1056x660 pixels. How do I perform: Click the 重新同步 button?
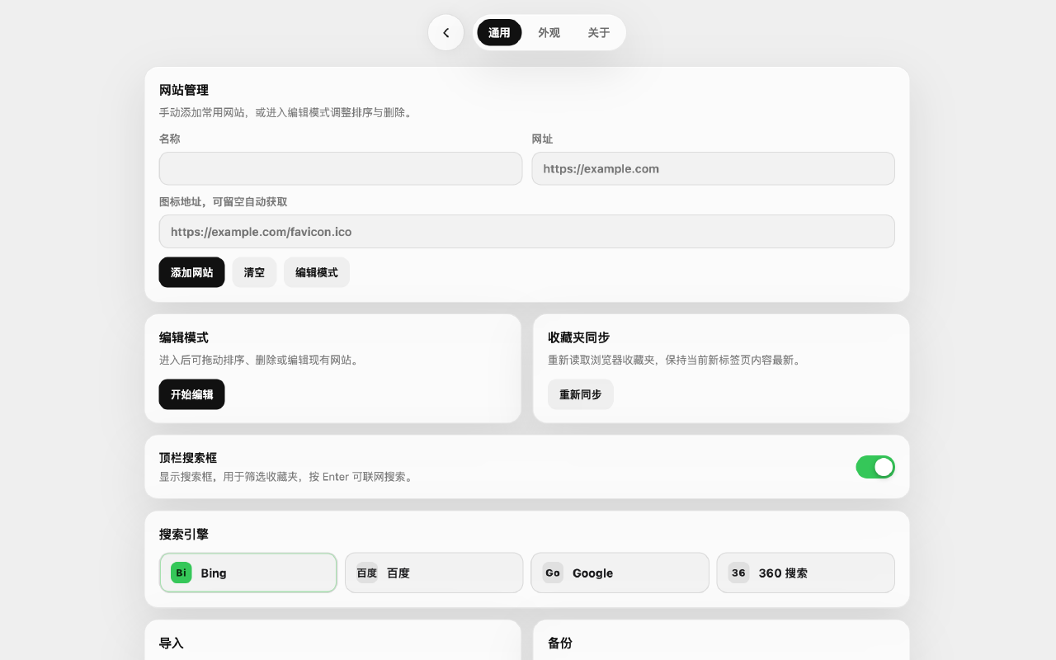point(581,394)
